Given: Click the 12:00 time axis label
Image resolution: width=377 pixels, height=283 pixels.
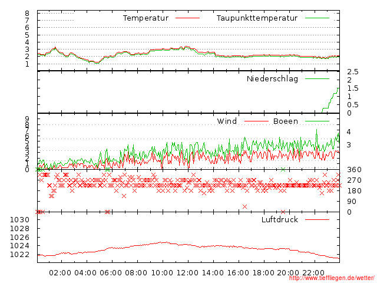Looking at the screenshot, I should pyautogui.click(x=187, y=273).
